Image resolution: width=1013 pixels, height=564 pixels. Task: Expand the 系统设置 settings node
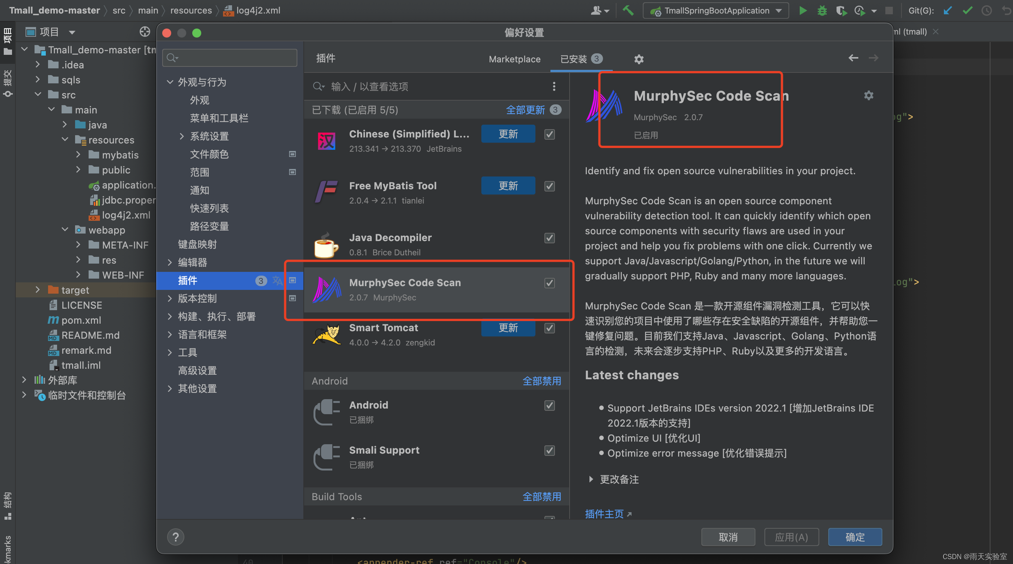pyautogui.click(x=182, y=136)
